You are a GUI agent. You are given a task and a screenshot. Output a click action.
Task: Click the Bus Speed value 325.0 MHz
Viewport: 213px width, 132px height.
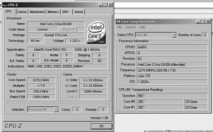tap(41, 91)
